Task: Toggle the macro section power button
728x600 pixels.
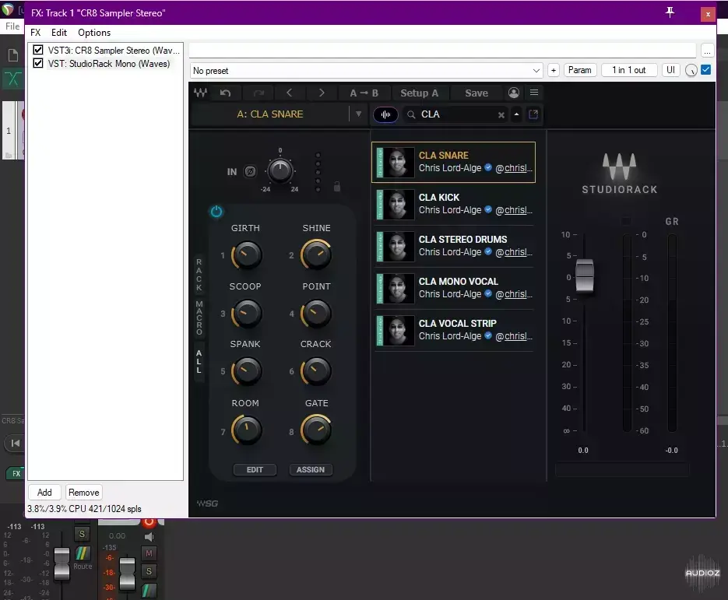Action: (216, 212)
